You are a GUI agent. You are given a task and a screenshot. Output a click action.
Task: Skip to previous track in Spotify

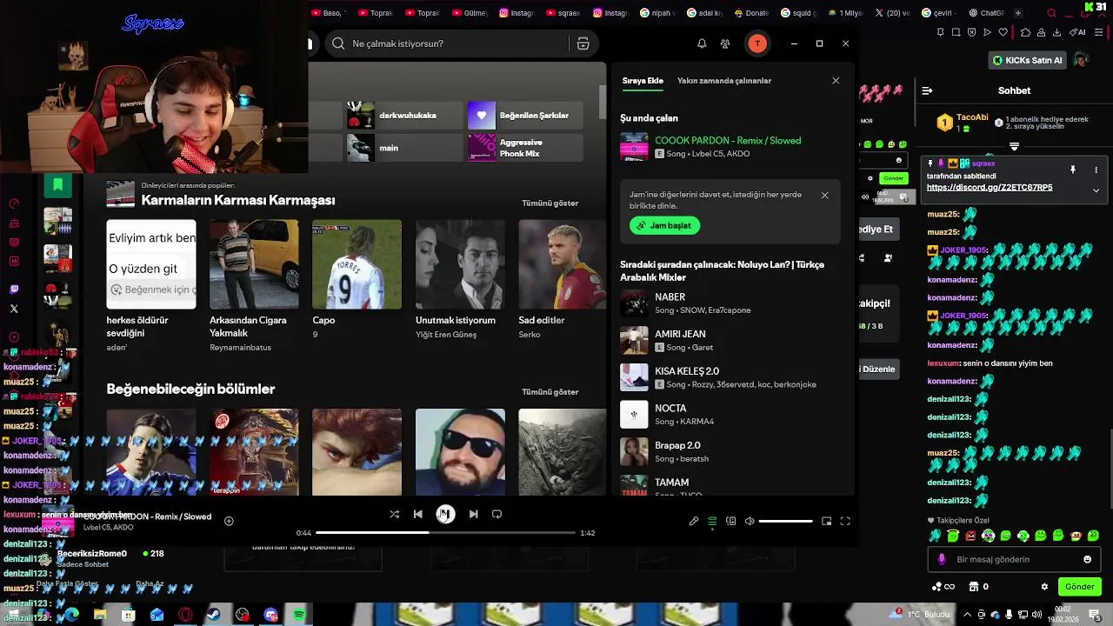coord(417,514)
